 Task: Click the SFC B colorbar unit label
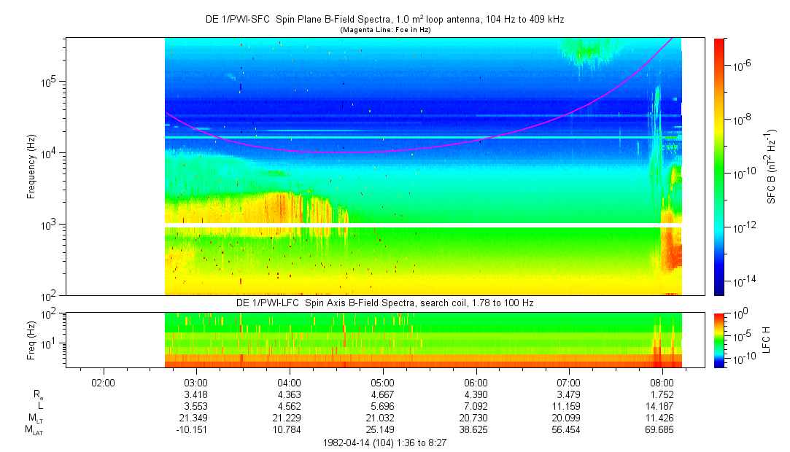(x=772, y=166)
